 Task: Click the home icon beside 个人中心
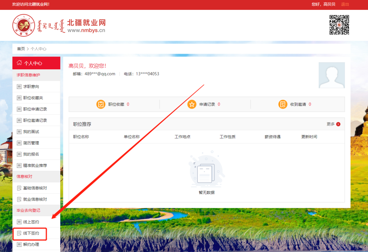click(x=19, y=63)
